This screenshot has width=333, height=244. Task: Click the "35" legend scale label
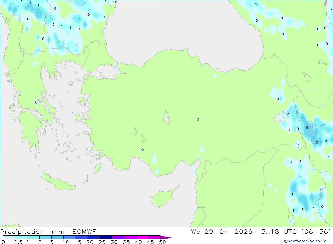(x=126, y=242)
